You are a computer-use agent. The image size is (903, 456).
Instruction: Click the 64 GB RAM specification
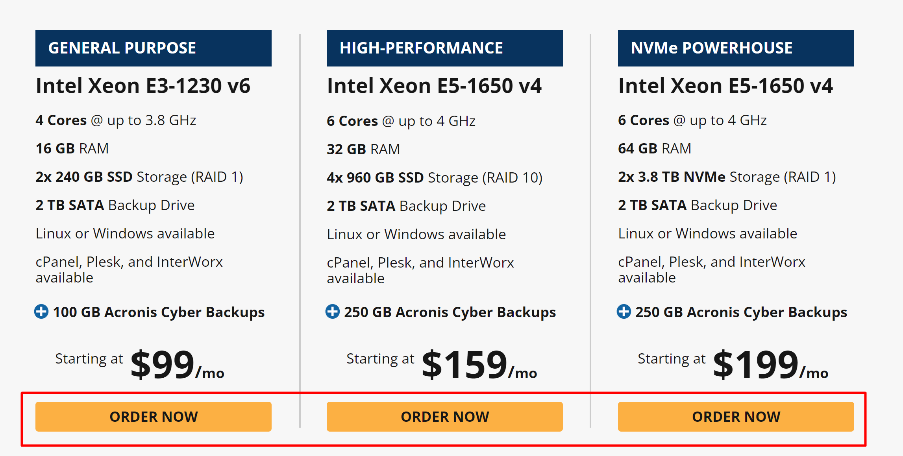click(x=655, y=149)
